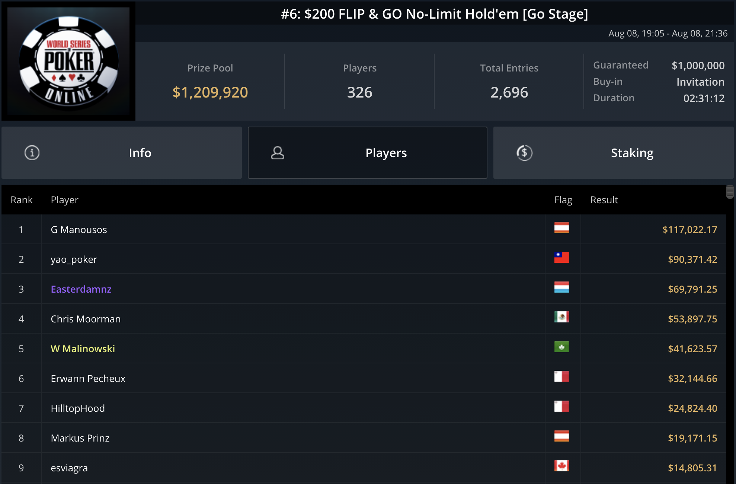The image size is (736, 484).
Task: Switch to the Info tab
Action: [122, 153]
